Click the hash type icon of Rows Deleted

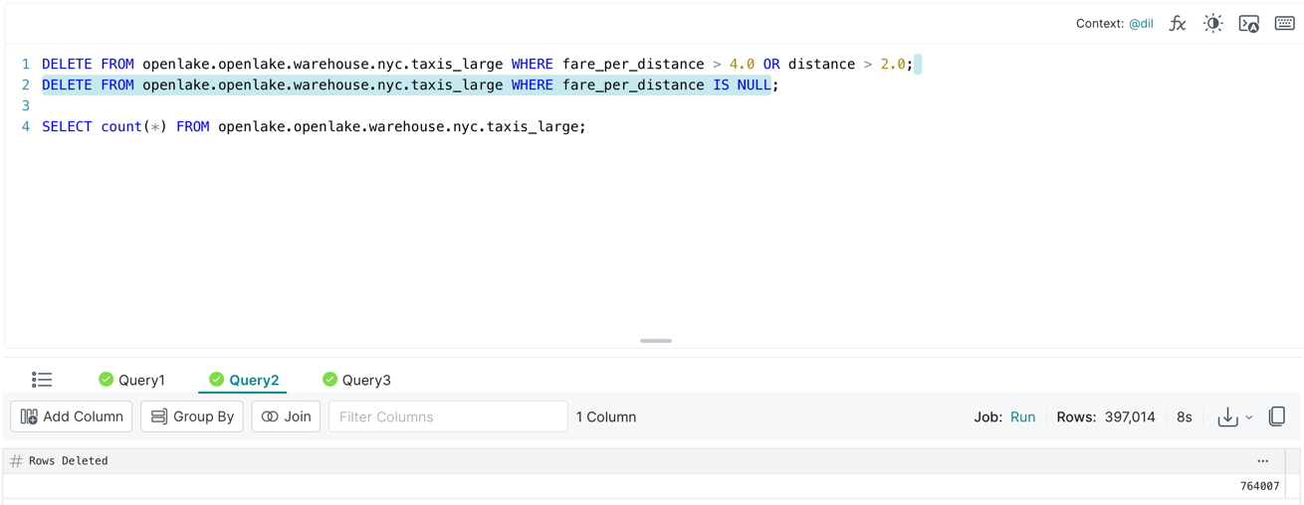[16, 461]
